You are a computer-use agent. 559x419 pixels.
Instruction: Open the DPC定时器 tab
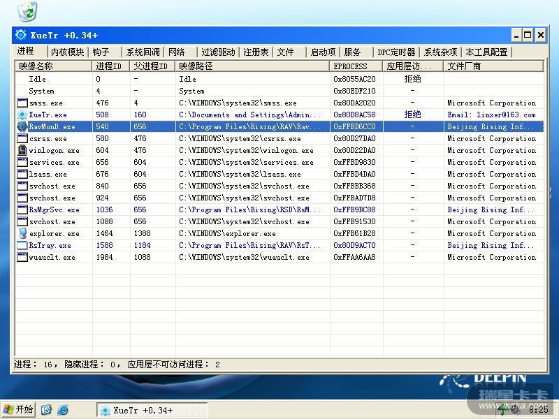point(397,52)
